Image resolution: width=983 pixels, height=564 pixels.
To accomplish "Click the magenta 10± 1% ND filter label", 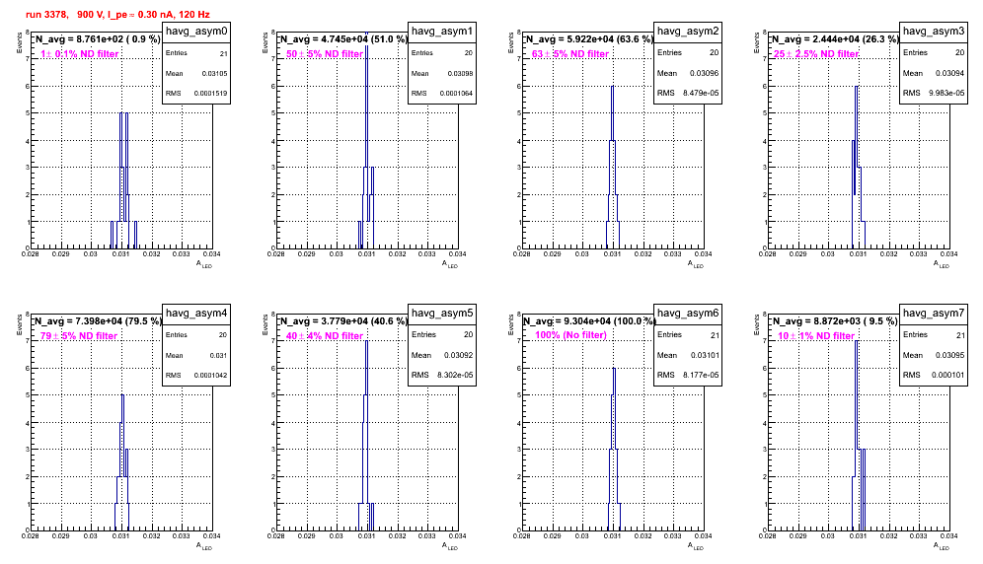I will (x=816, y=336).
